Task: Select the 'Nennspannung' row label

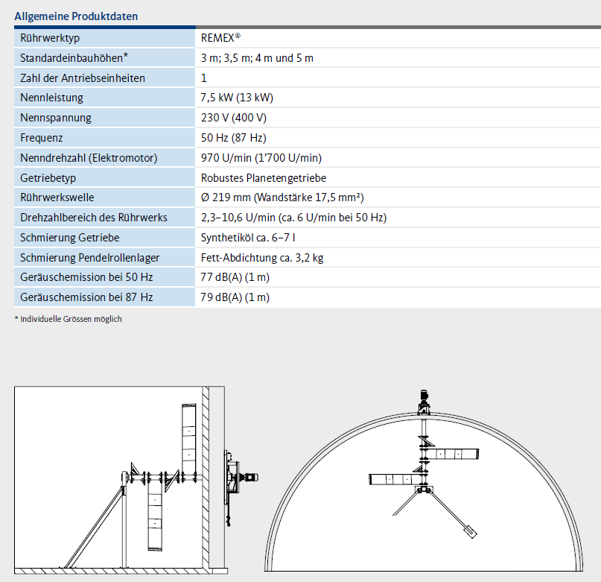Action: click(x=57, y=118)
